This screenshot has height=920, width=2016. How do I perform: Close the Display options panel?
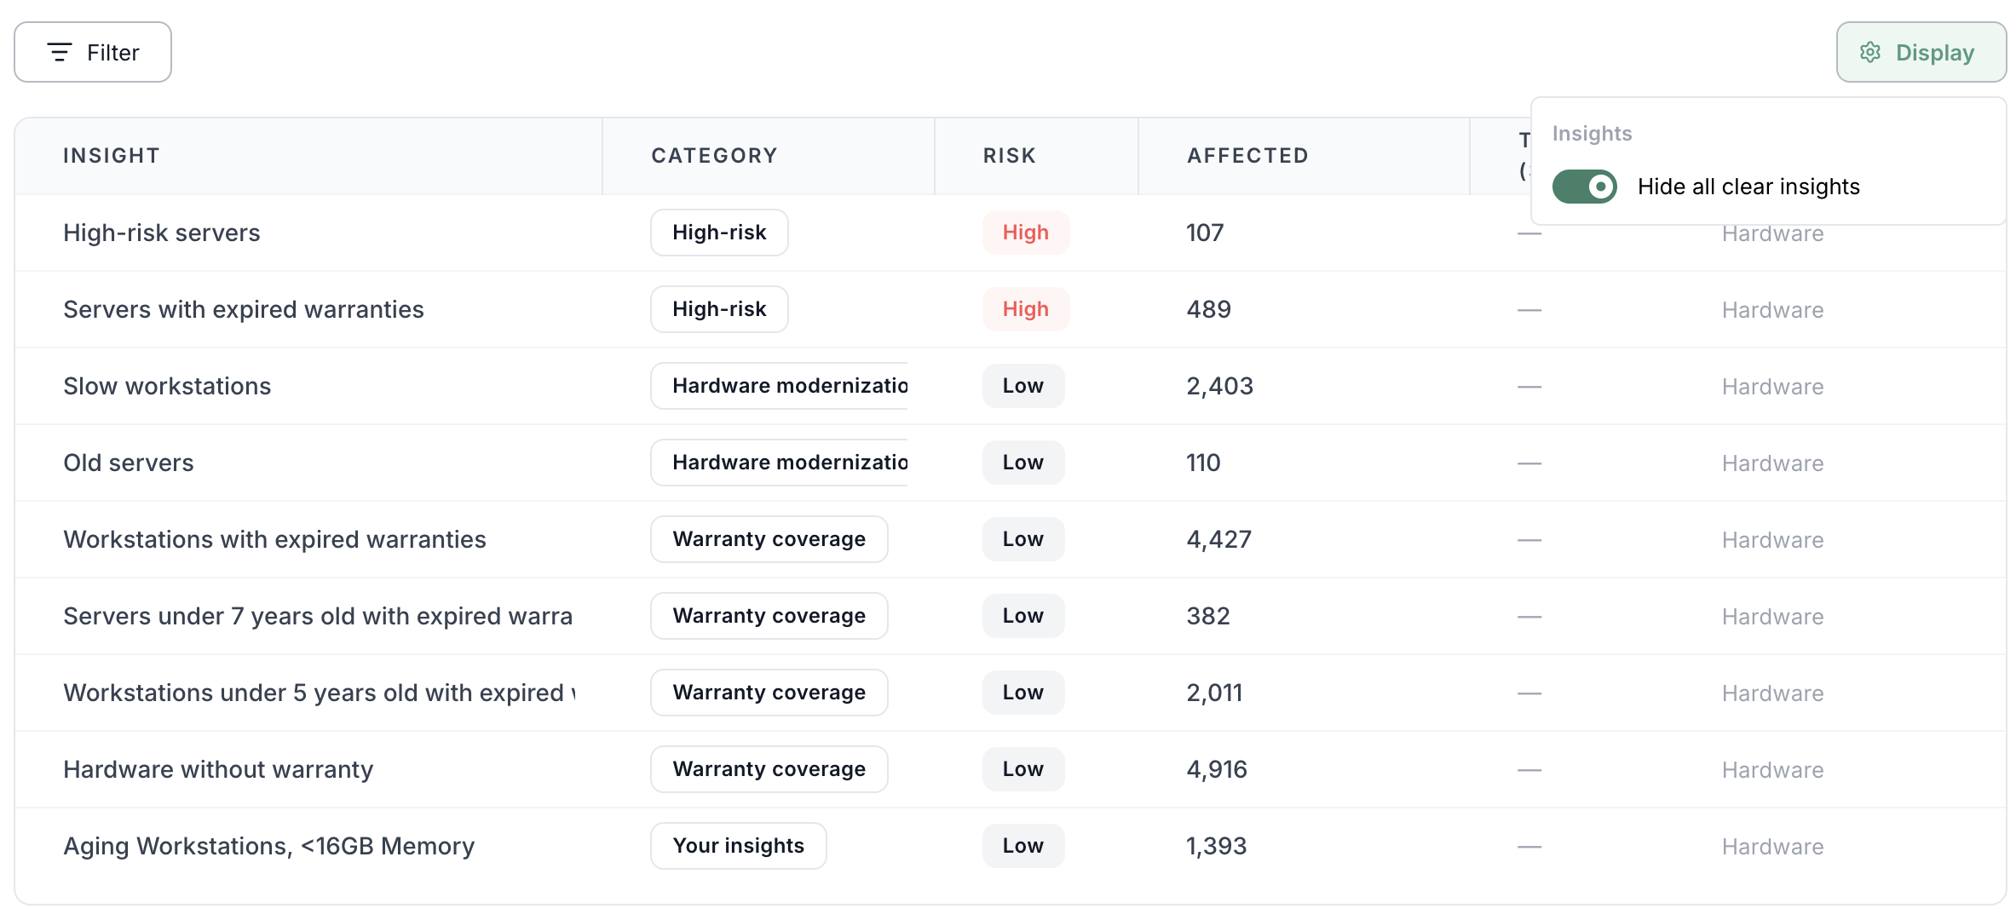click(x=1921, y=52)
